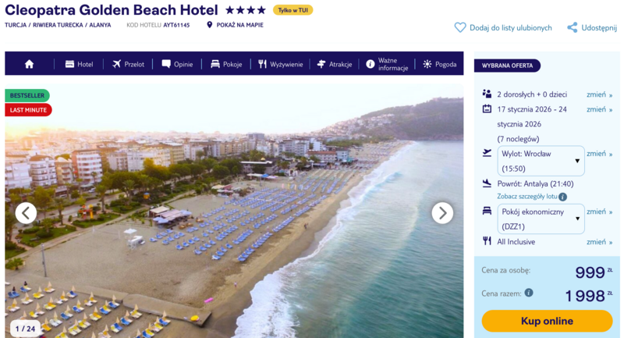Click info icon beside Cena razem
624x338 pixels.
529,293
